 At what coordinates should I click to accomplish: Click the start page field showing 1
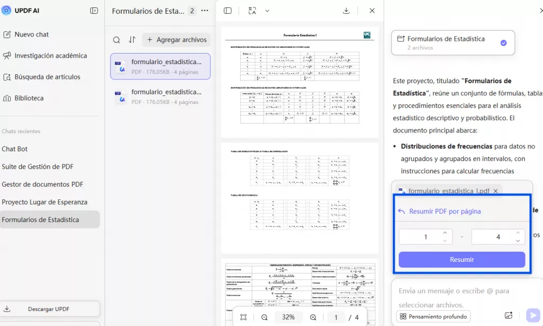pos(426,237)
